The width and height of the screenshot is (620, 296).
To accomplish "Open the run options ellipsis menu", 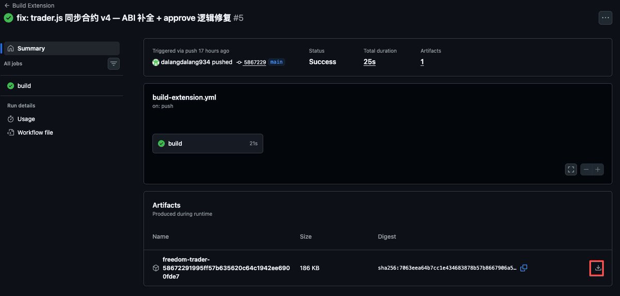I will click(x=605, y=18).
